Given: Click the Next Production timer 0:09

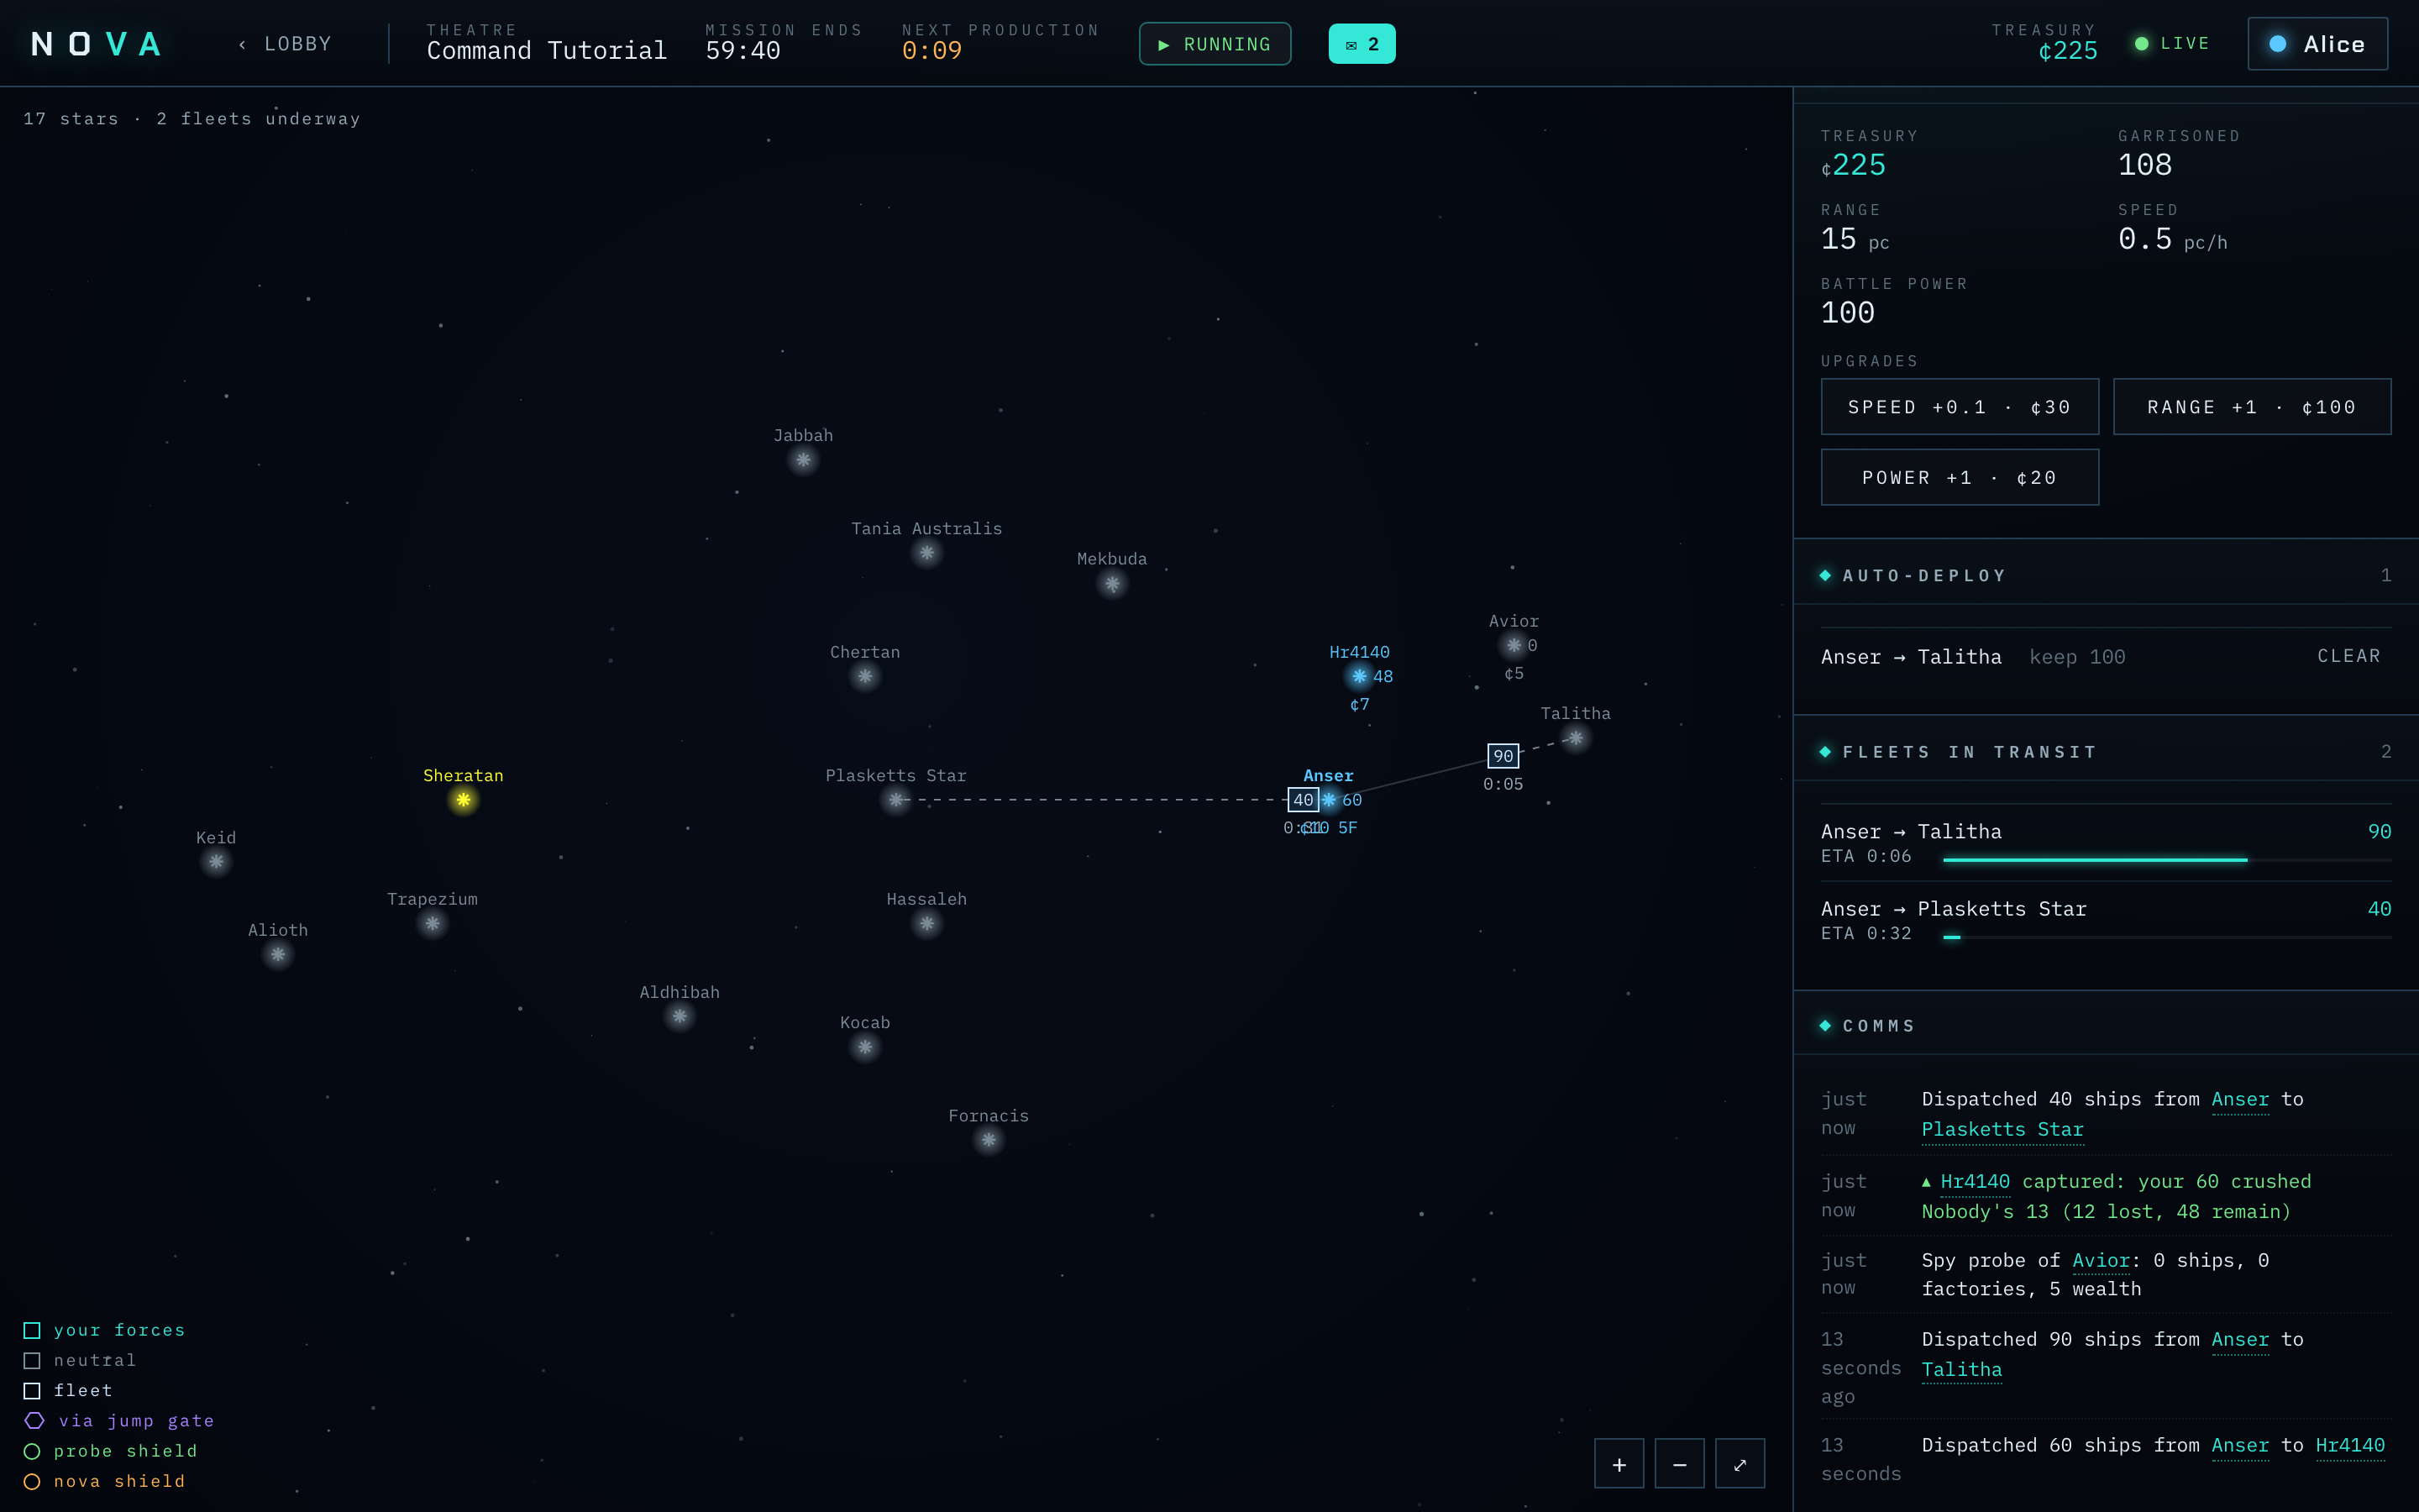Looking at the screenshot, I should (931, 51).
